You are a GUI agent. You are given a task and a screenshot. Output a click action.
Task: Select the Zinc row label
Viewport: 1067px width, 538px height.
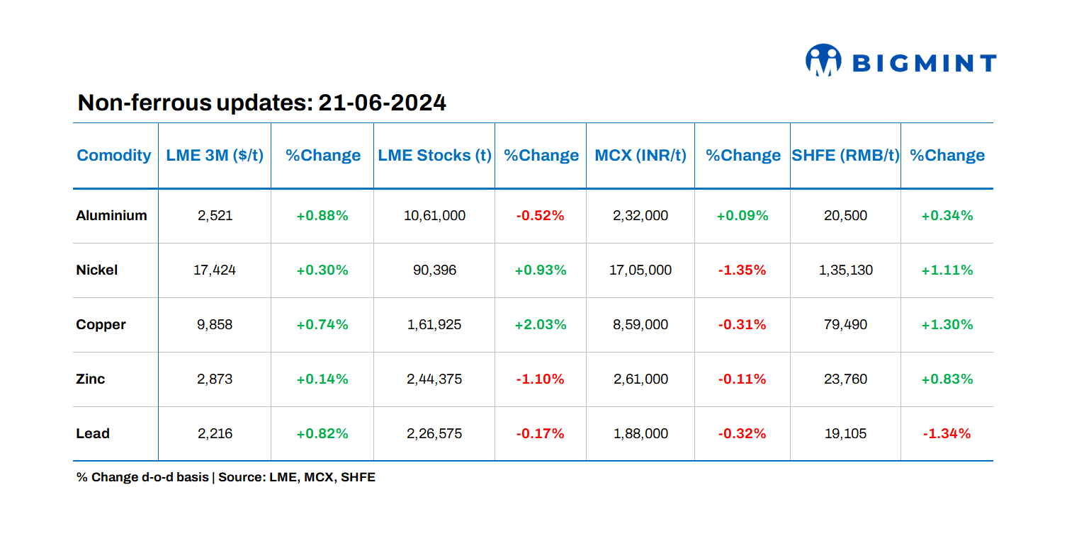(x=90, y=379)
